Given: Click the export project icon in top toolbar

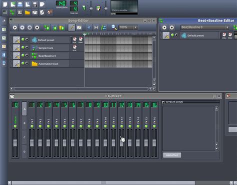Looking at the screenshot, I should point(42,4).
